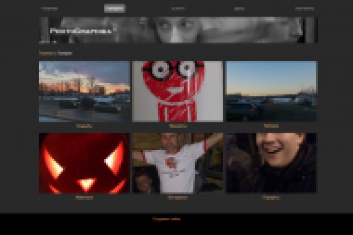The height and width of the screenshot is (235, 353).
Task: Click the site title text on the header banner
Action: coord(80,31)
